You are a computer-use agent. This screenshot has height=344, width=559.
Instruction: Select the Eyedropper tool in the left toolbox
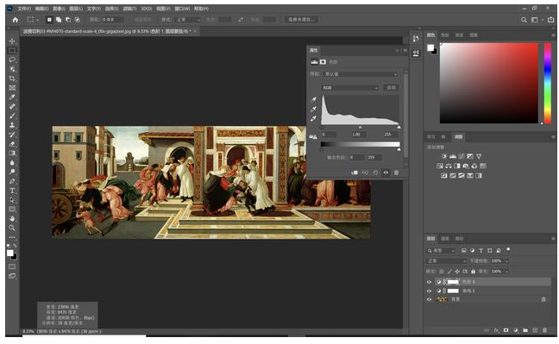click(x=12, y=97)
